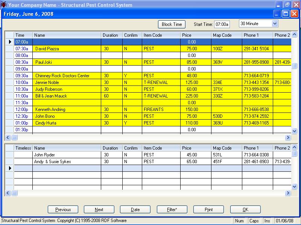Click the Block Time button
The image size is (301, 225).
click(172, 24)
